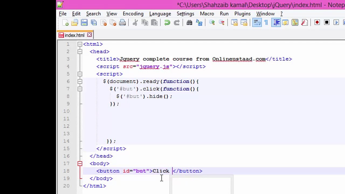Click the closing </head> tag
This screenshot has height=194, width=345.
click(x=101, y=156)
